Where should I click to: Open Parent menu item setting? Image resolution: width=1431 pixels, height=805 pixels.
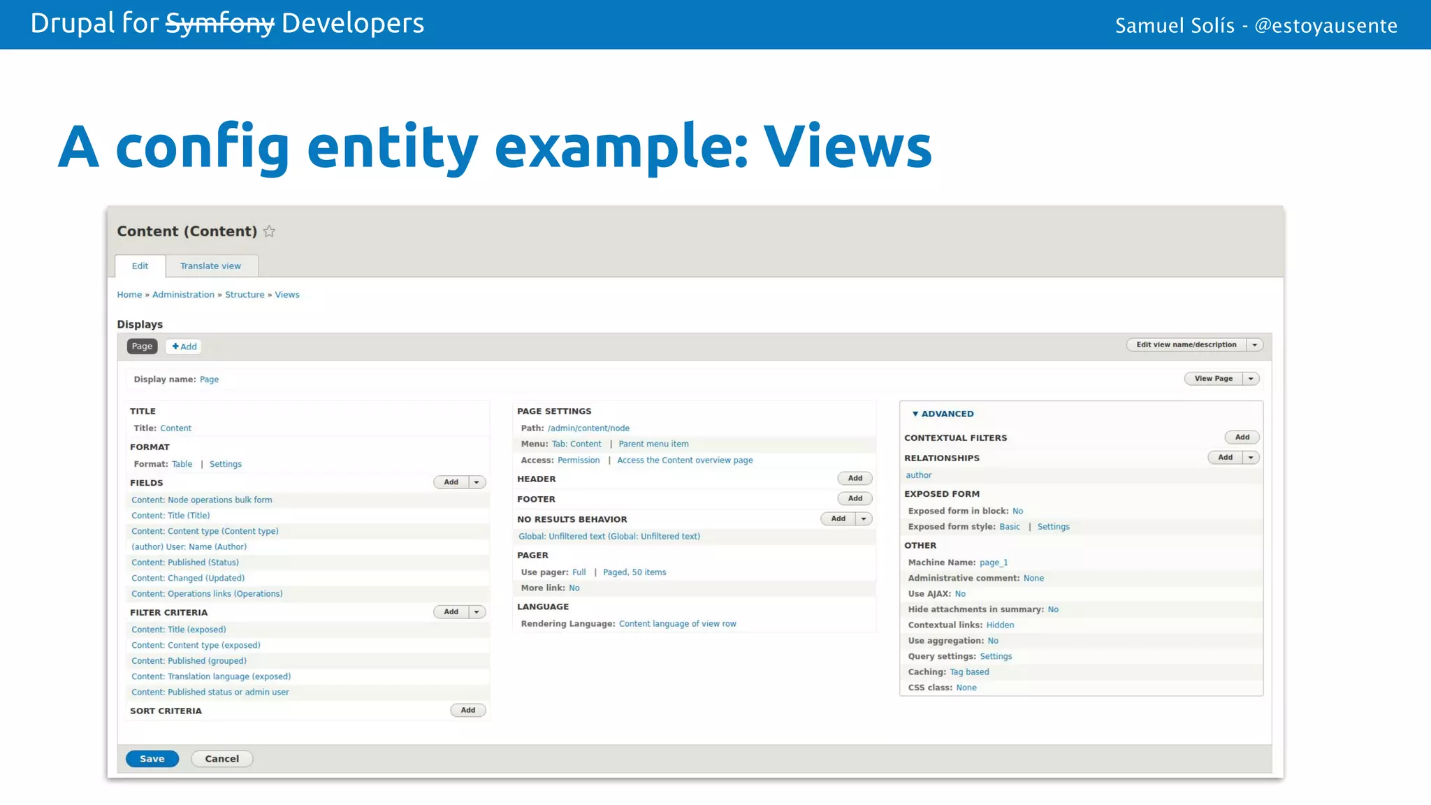[653, 444]
